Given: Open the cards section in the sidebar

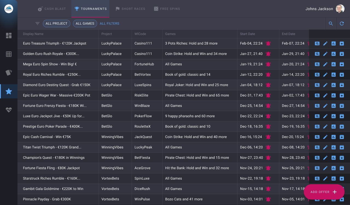Looking at the screenshot, I should 9,73.
